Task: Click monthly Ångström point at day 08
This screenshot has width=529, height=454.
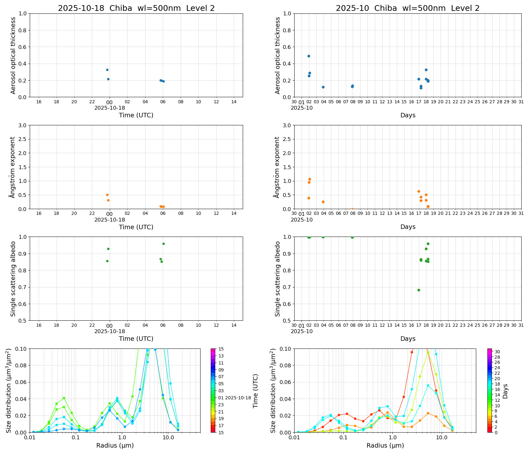Action: (x=352, y=209)
